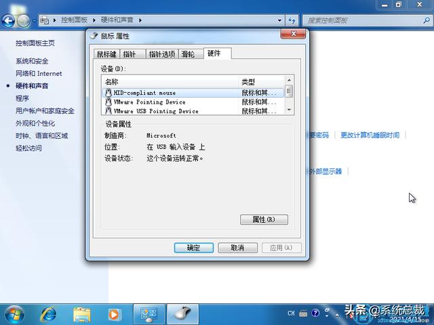Click the 名称 column header
This screenshot has height=325, width=434.
pyautogui.click(x=170, y=82)
